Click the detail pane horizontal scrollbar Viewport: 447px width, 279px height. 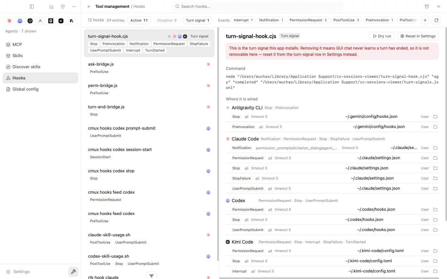pos(329,278)
